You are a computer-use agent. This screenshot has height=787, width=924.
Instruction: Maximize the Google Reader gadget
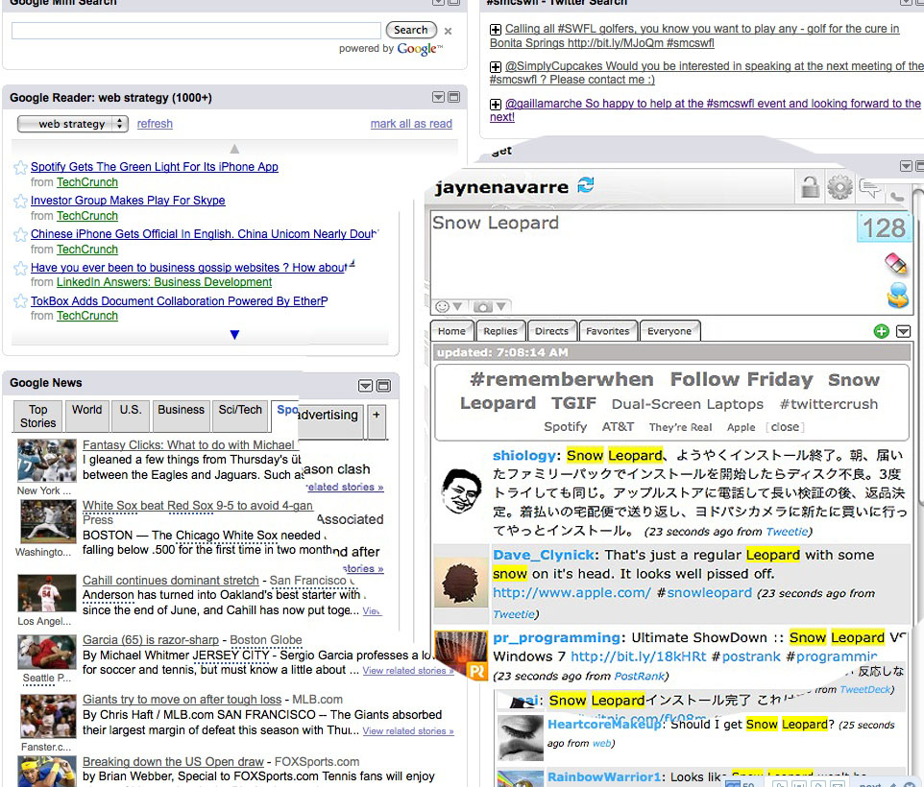pos(453,97)
